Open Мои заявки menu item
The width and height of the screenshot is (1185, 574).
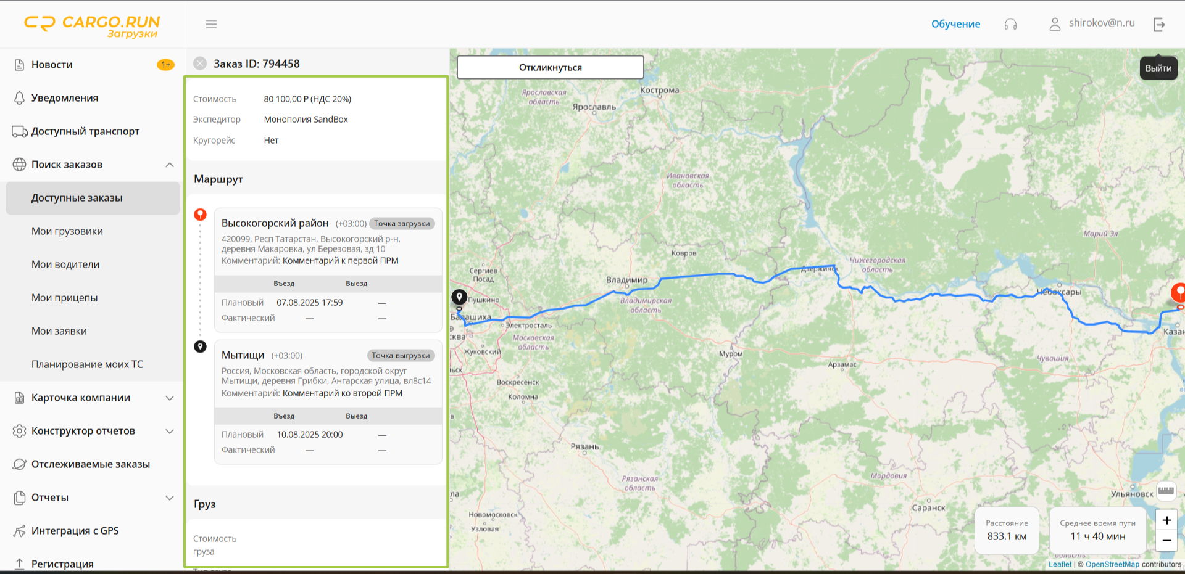[x=59, y=331]
